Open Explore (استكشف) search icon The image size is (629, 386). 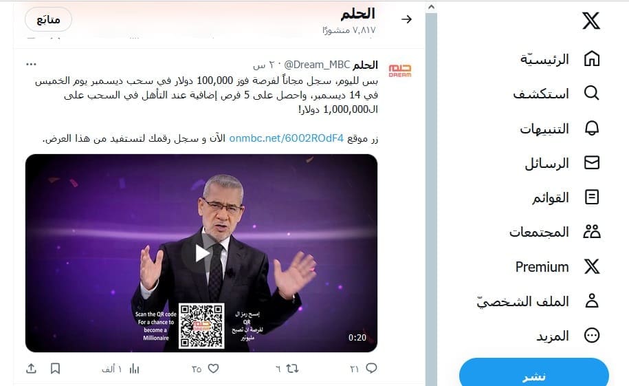[x=591, y=93]
